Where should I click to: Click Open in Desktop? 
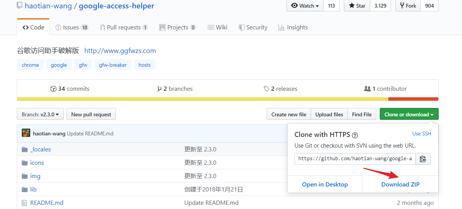(325, 184)
